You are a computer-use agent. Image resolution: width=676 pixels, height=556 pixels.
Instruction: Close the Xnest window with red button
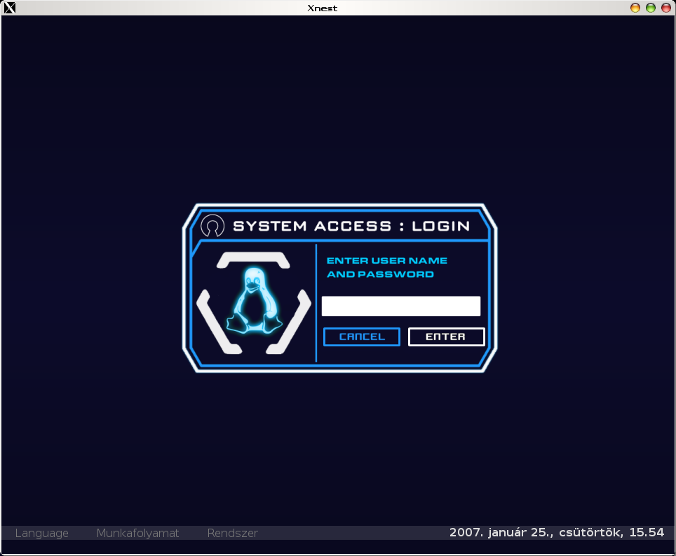(666, 8)
